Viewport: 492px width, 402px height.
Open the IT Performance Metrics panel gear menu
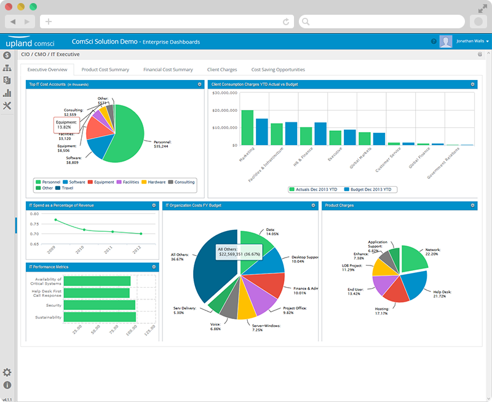154,267
